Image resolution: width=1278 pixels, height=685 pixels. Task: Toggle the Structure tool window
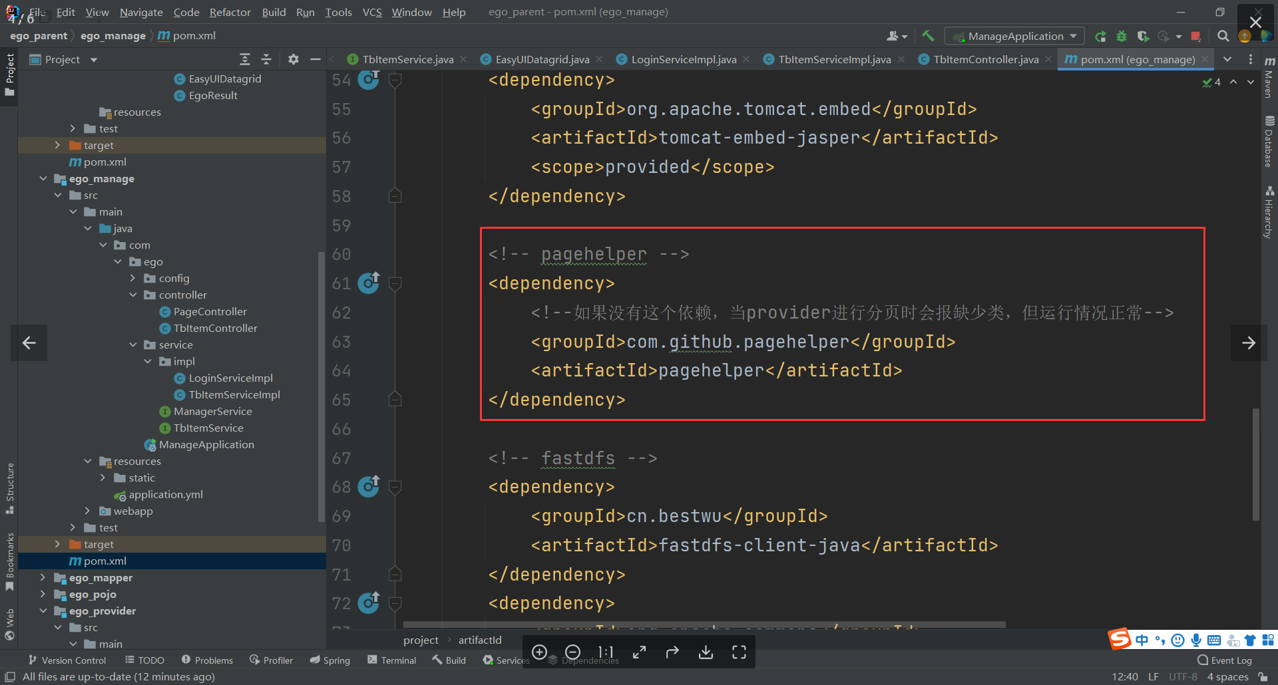[x=10, y=487]
